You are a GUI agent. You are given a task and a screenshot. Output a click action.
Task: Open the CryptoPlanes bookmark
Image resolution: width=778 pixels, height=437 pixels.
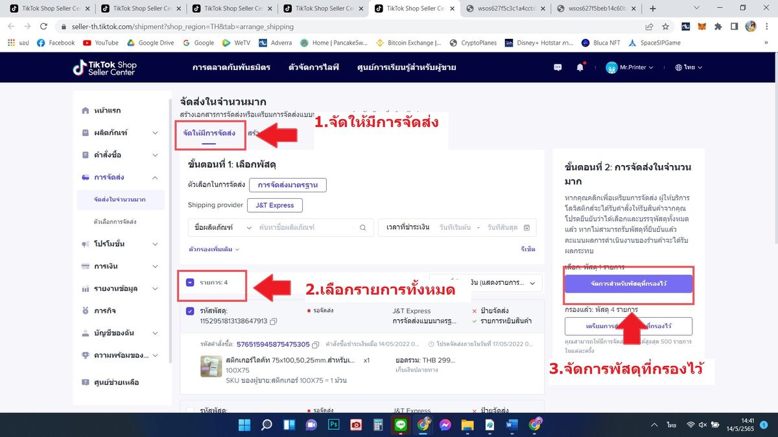tap(473, 43)
